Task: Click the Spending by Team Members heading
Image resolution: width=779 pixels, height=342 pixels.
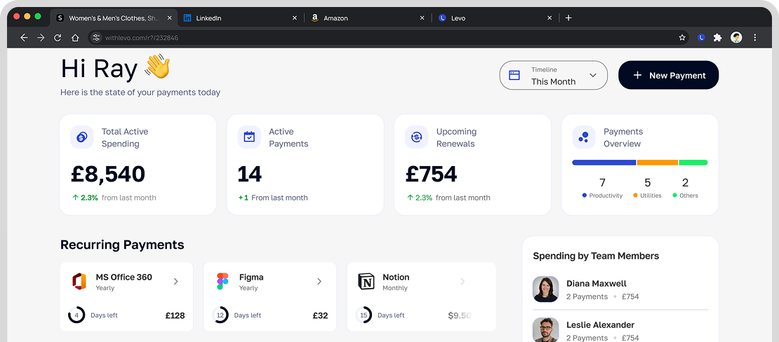Action: pyautogui.click(x=596, y=256)
